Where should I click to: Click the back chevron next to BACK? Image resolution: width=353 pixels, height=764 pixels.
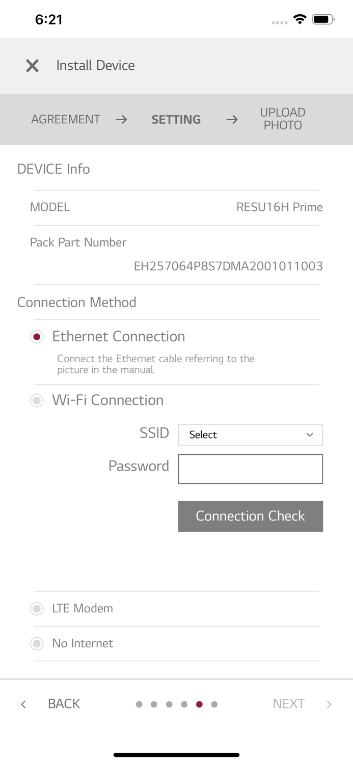pos(23,703)
